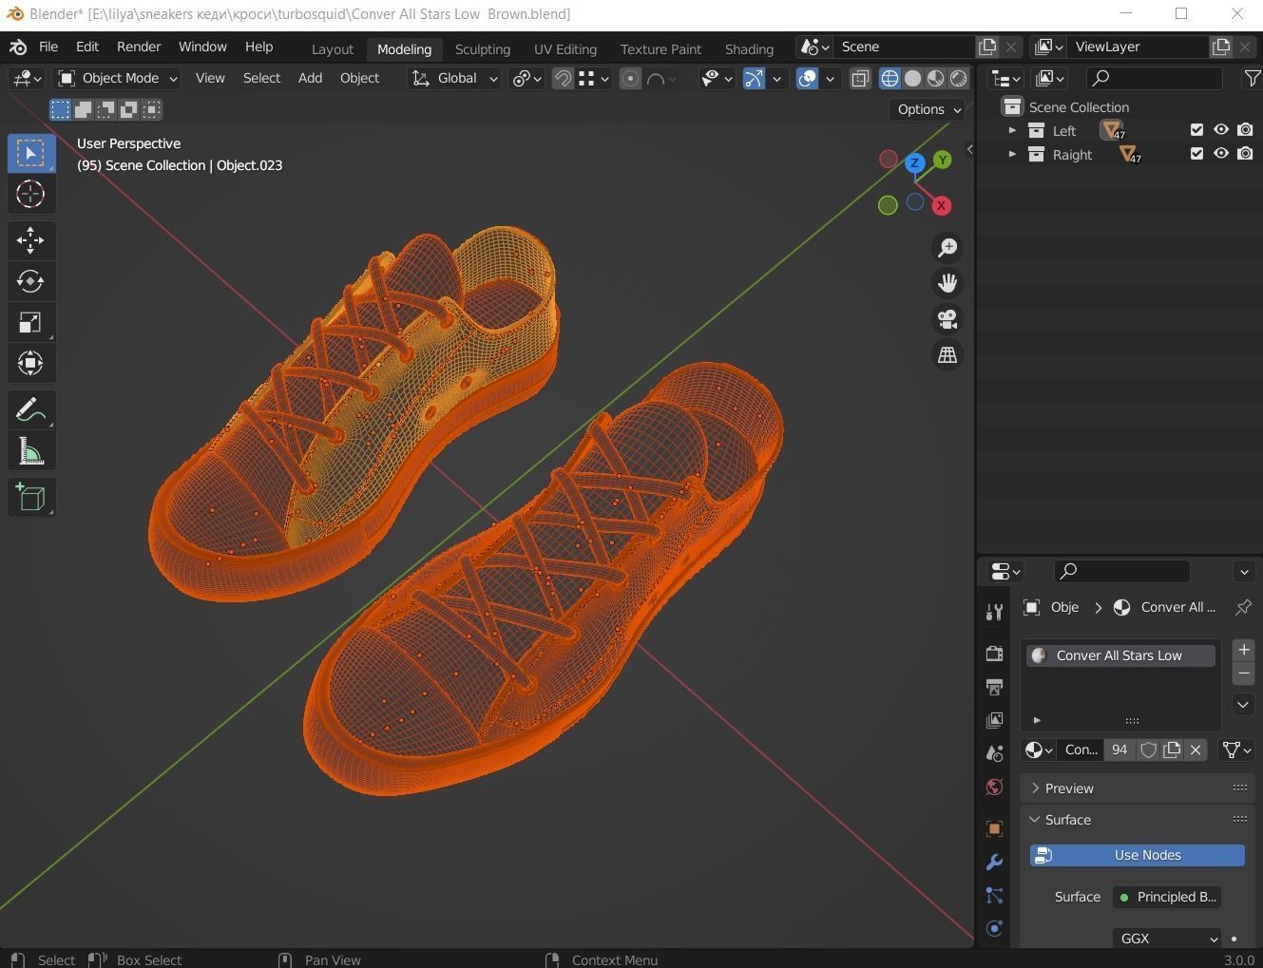Switch perspective/orthographic grid icon
Screen dimensions: 1263x968
(947, 355)
